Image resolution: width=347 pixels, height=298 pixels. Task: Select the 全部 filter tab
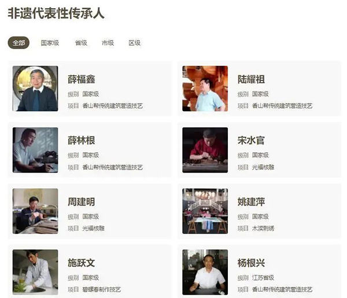point(19,43)
